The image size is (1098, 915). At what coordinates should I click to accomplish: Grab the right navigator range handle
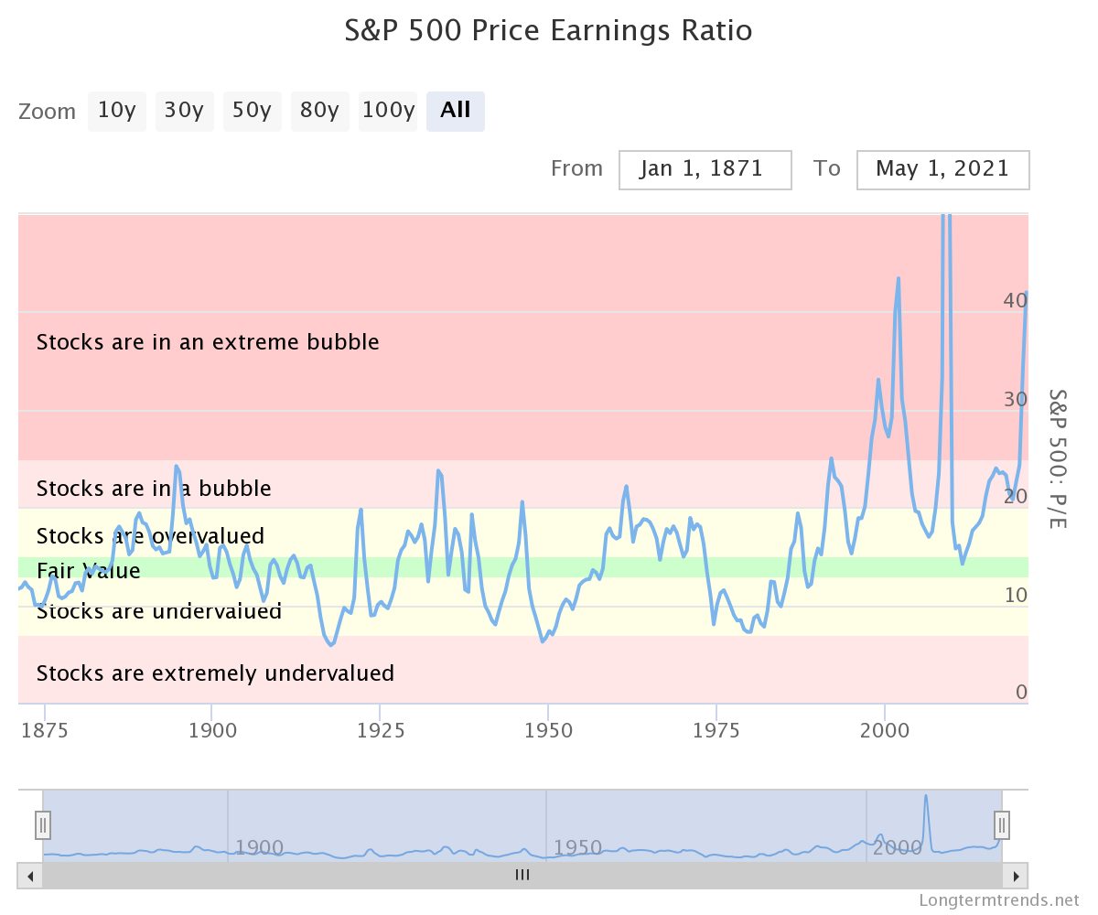[1002, 824]
